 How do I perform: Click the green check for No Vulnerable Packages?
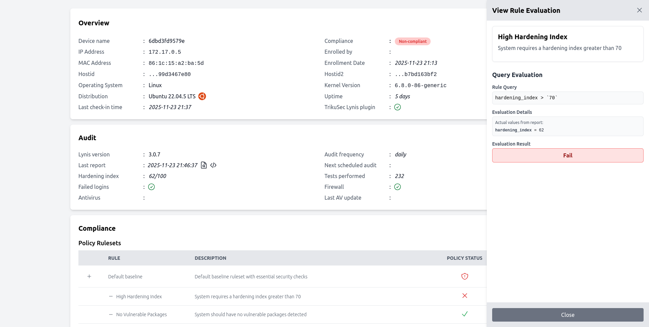[x=465, y=314]
